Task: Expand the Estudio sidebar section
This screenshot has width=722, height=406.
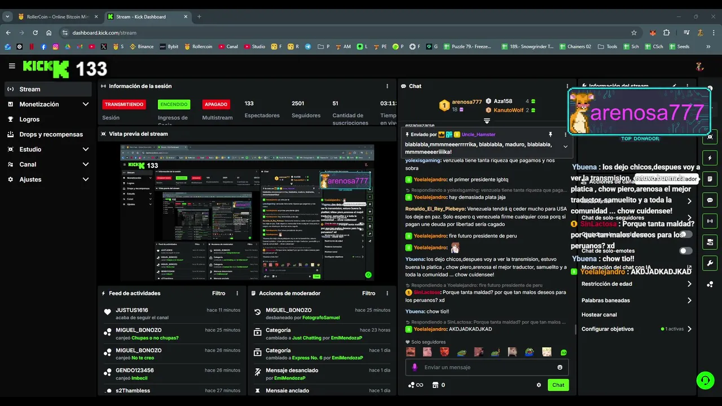Action: (x=48, y=149)
